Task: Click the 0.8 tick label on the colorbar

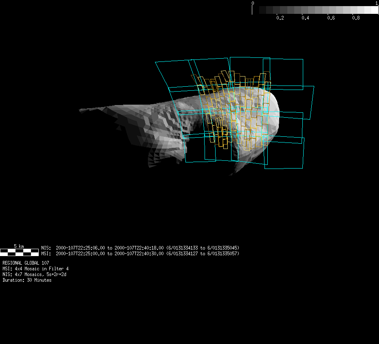Action: pyautogui.click(x=356, y=18)
